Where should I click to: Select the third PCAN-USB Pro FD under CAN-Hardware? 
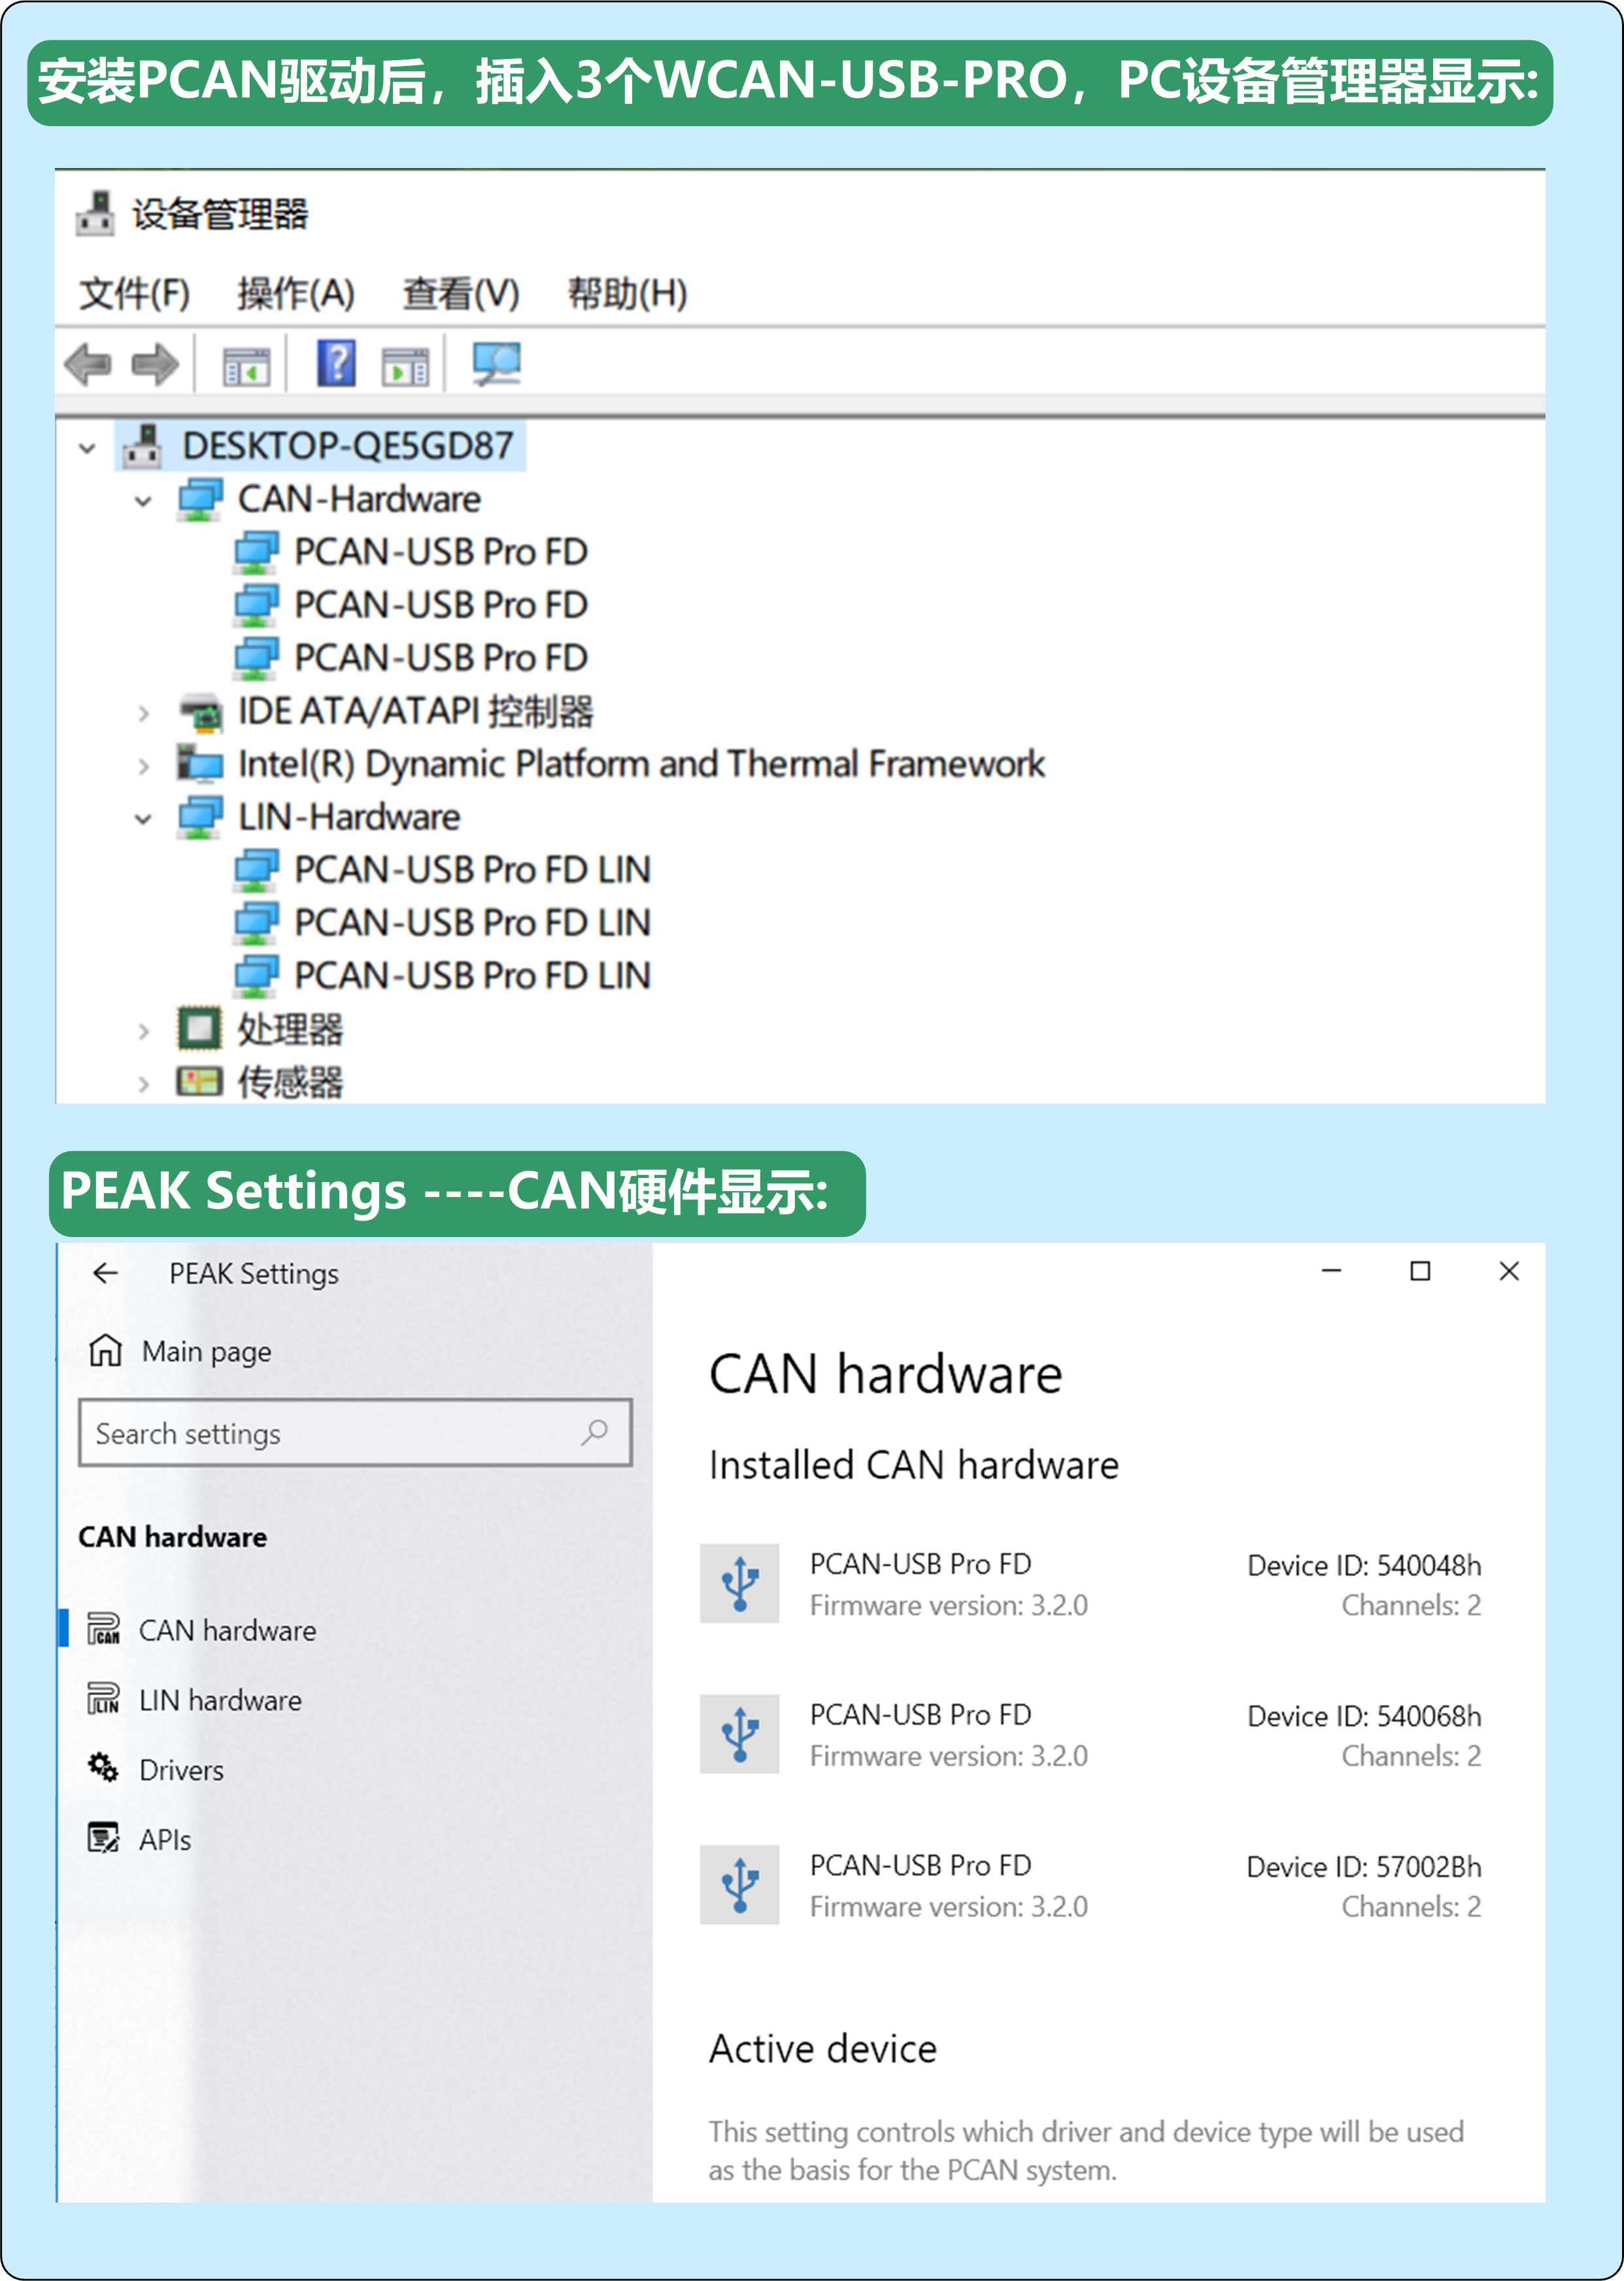(441, 658)
